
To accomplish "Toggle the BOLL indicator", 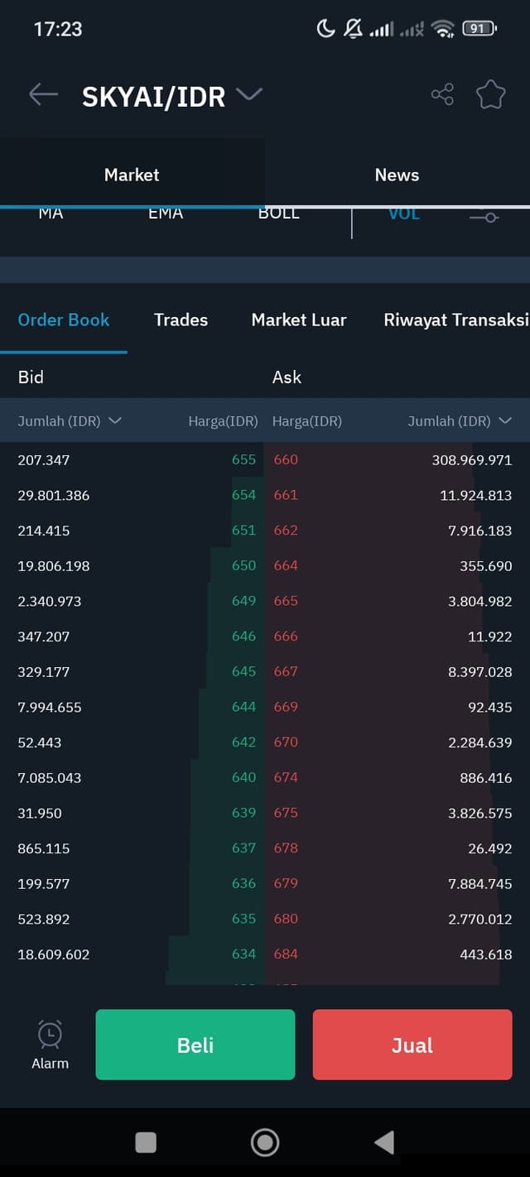I will pyautogui.click(x=279, y=214).
